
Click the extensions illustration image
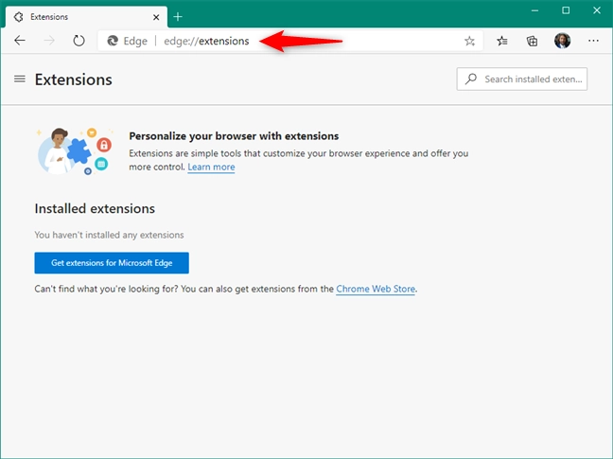pos(75,150)
